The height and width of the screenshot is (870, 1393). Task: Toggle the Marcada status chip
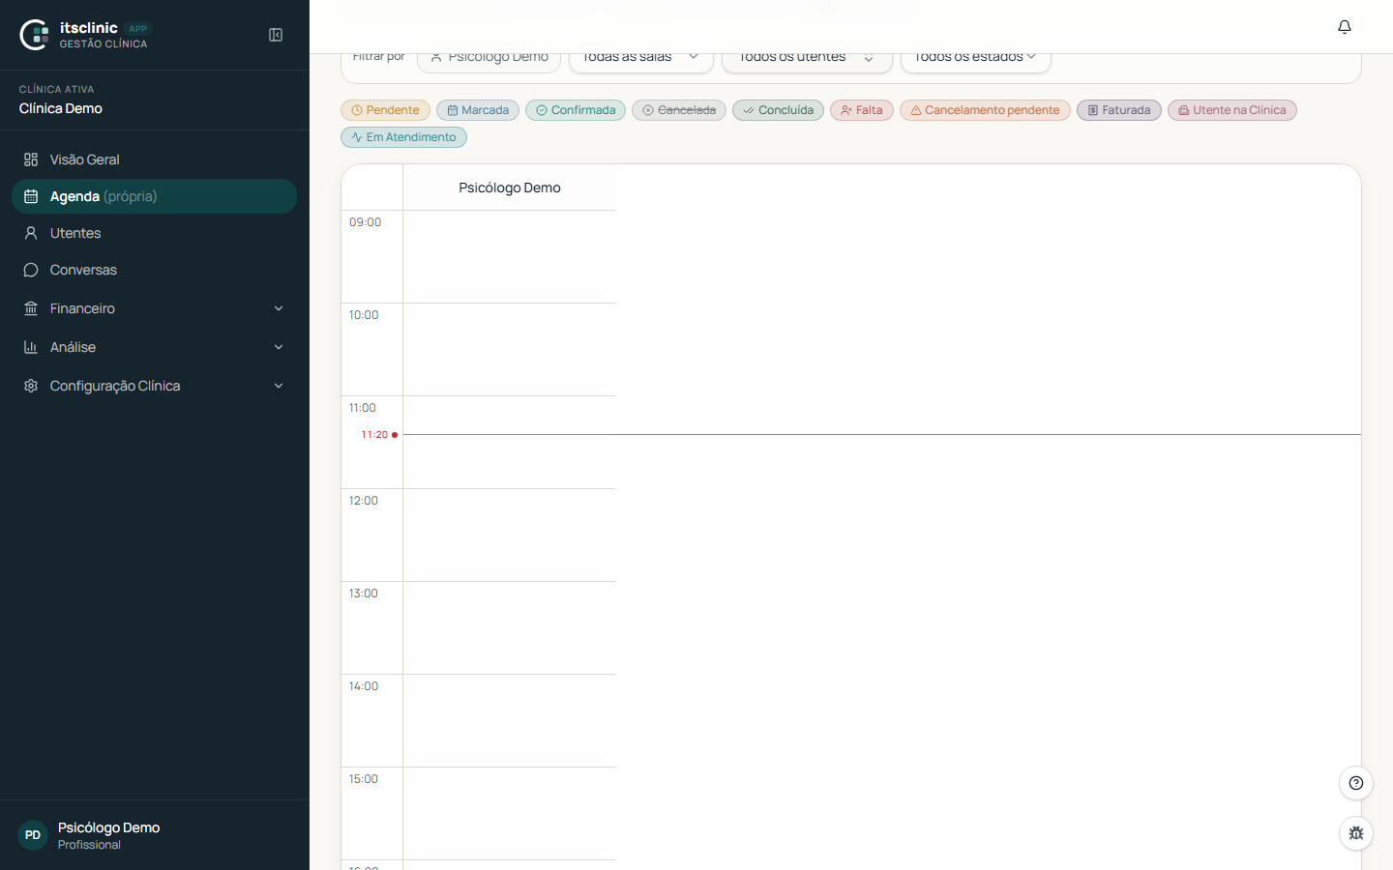tap(478, 110)
